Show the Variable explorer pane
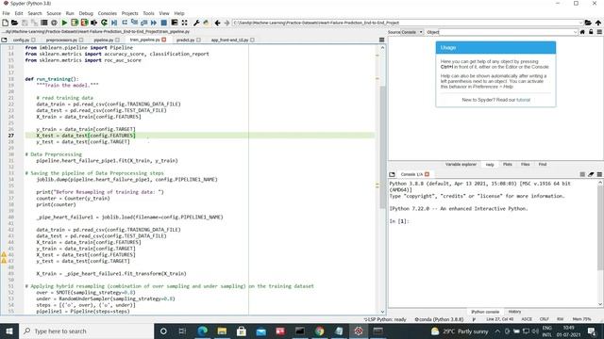604x339 pixels. (x=461, y=164)
